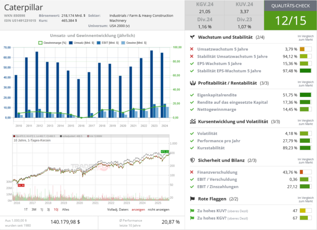
Task: Select the 1T chart timeframe
Action: coord(26,210)
